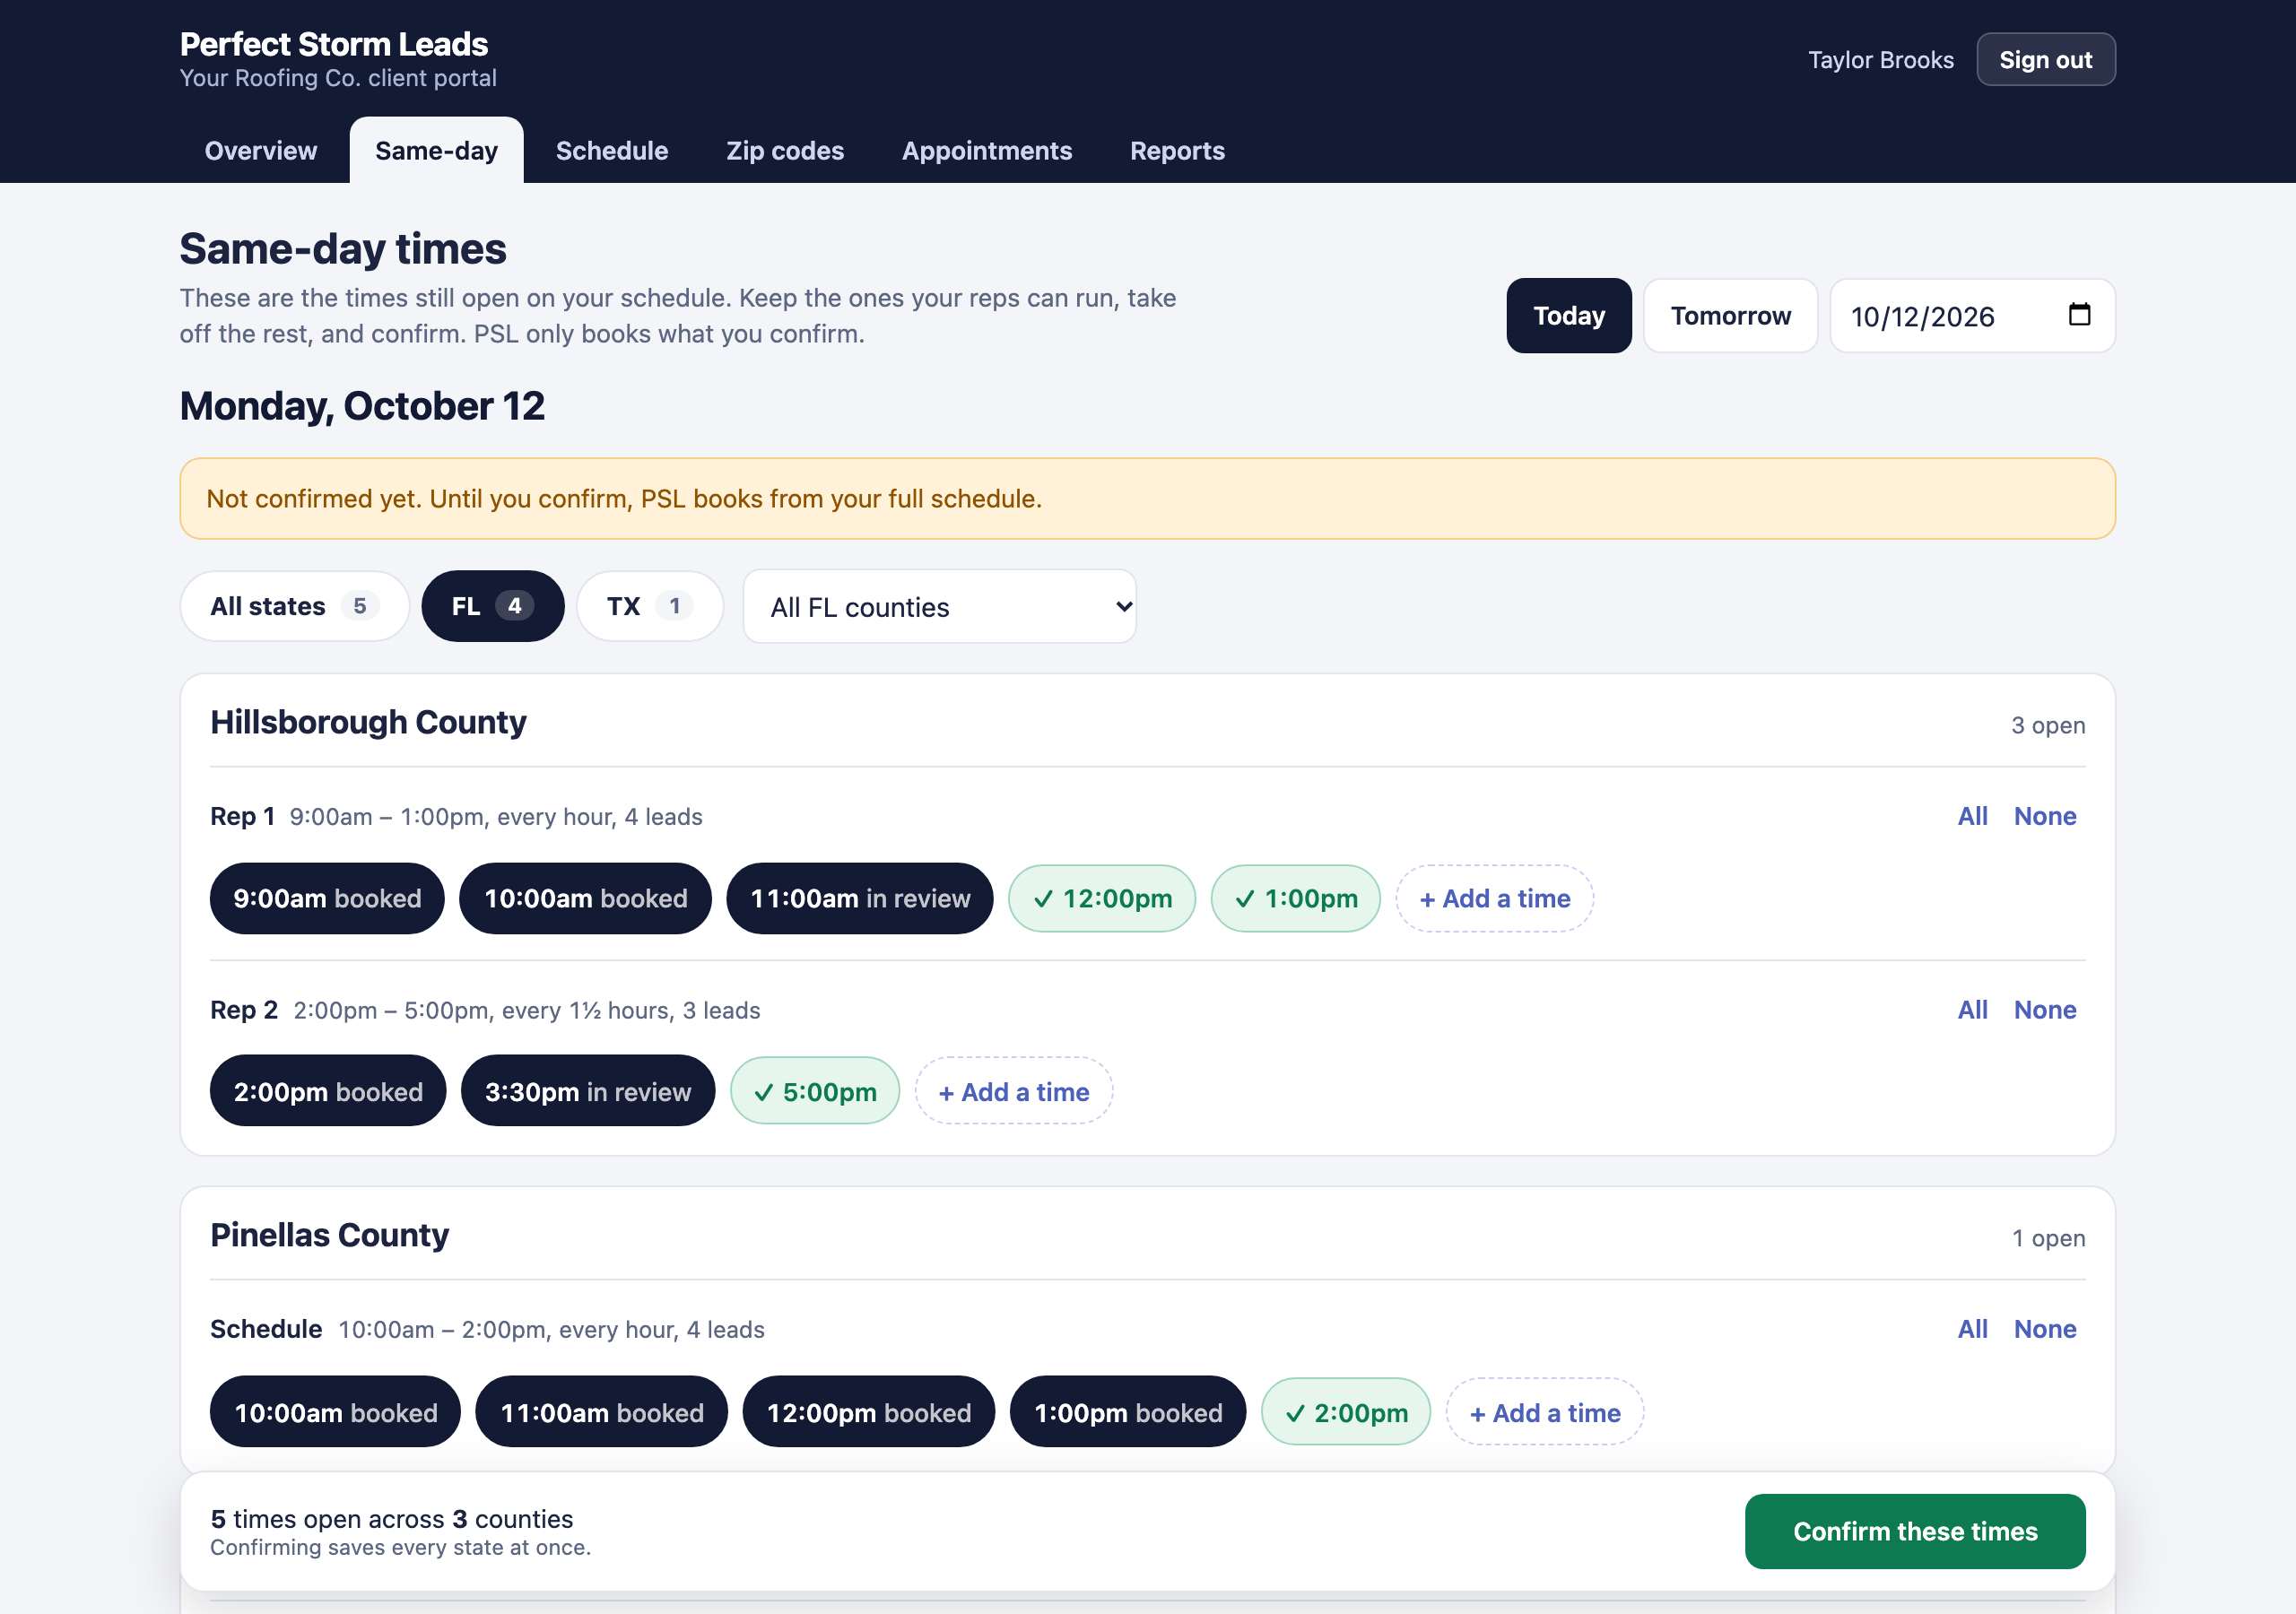The width and height of the screenshot is (2296, 1614).
Task: Open the All FL counties dropdown
Action: (939, 607)
